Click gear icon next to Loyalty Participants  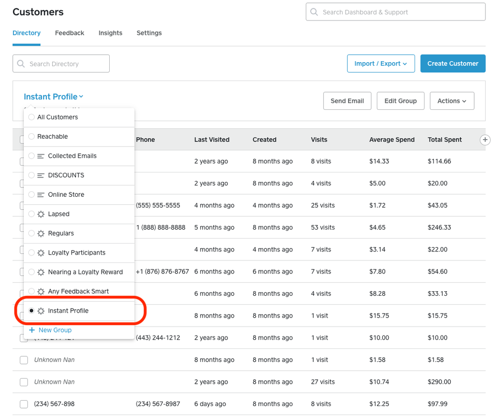click(41, 253)
